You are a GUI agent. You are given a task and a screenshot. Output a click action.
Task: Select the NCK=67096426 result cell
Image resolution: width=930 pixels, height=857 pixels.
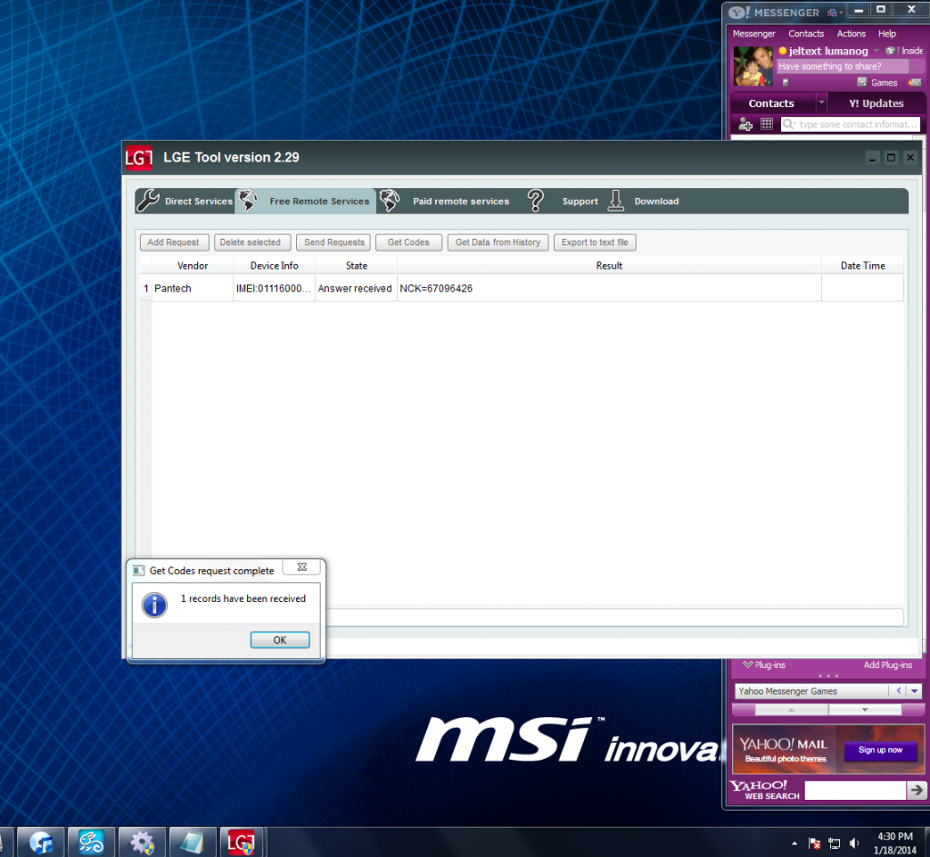609,289
